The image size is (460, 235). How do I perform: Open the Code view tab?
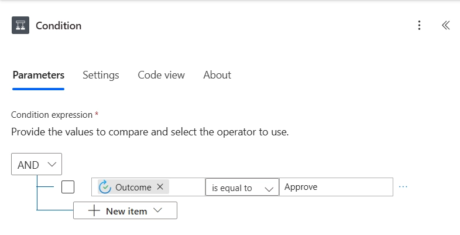click(161, 75)
